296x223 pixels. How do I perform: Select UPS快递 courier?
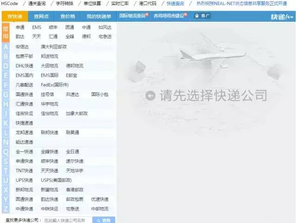pyautogui.click(x=24, y=180)
